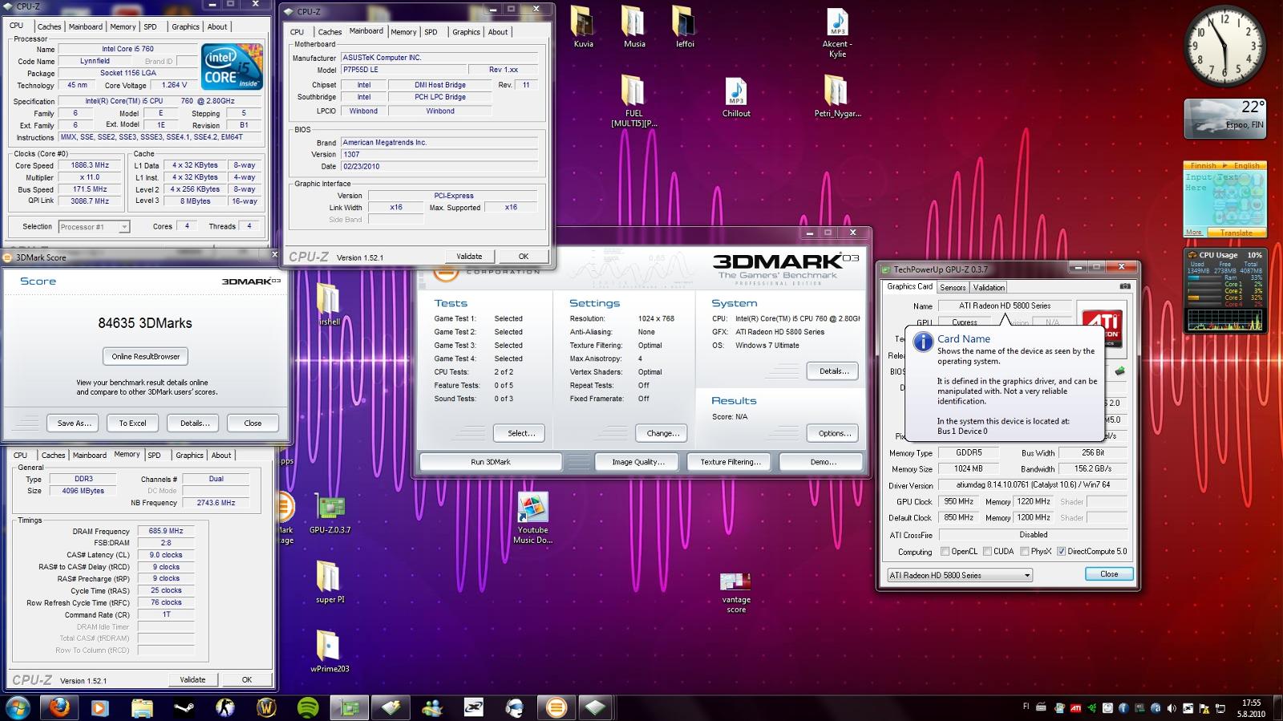Switch to Sensors tab in GPU-Z
1283x721 pixels.
[x=953, y=287]
